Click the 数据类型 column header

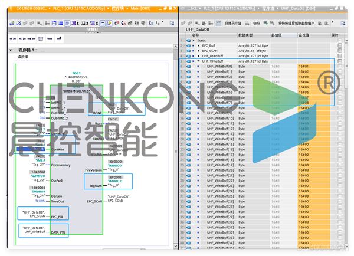[x=245, y=35]
